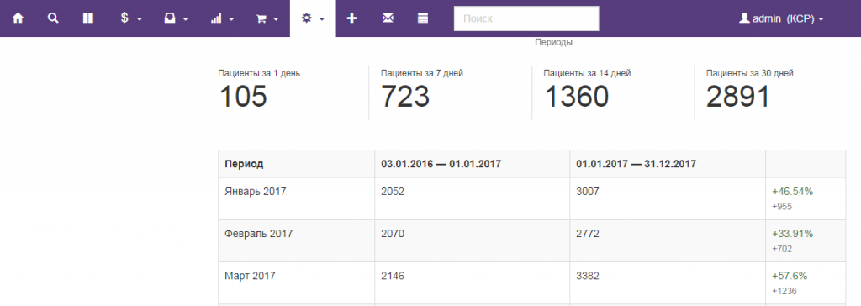Click the +1236 difference value
The image size is (861, 306).
coord(784,291)
